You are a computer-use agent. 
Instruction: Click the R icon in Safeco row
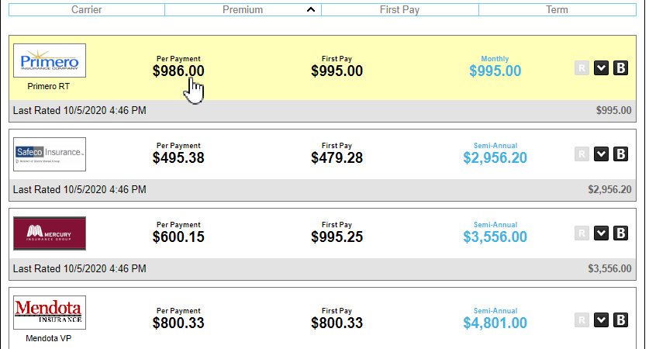582,154
